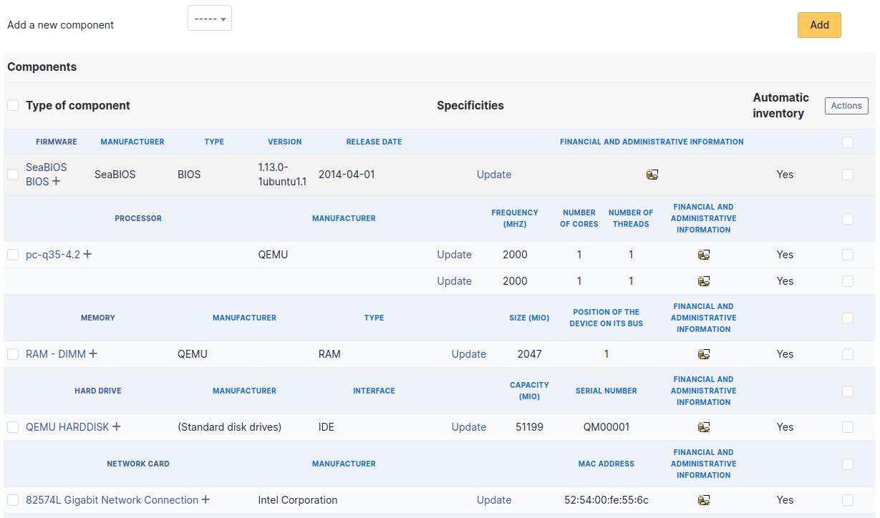Click the plus icon beside QEMU HARDDISK
880x518 pixels.
(117, 426)
